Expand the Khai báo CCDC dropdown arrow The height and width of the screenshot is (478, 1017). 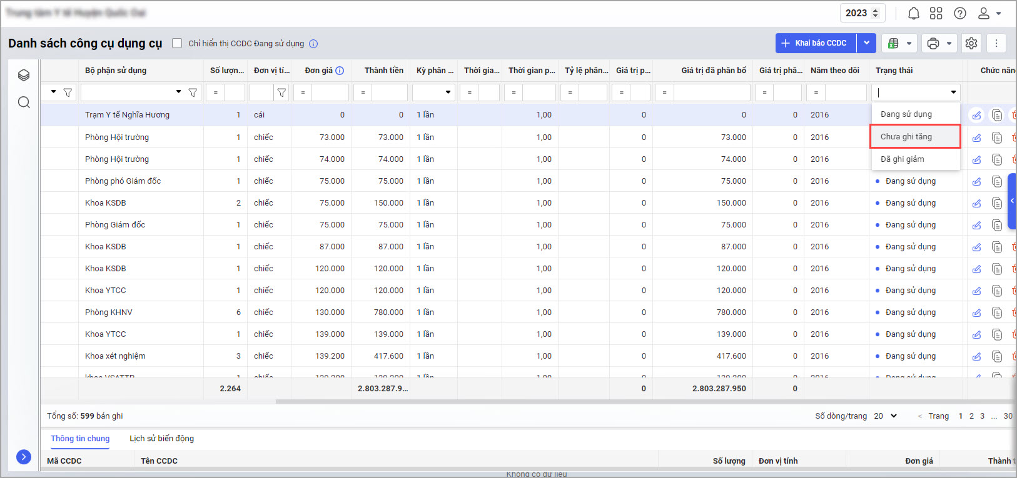tap(866, 43)
